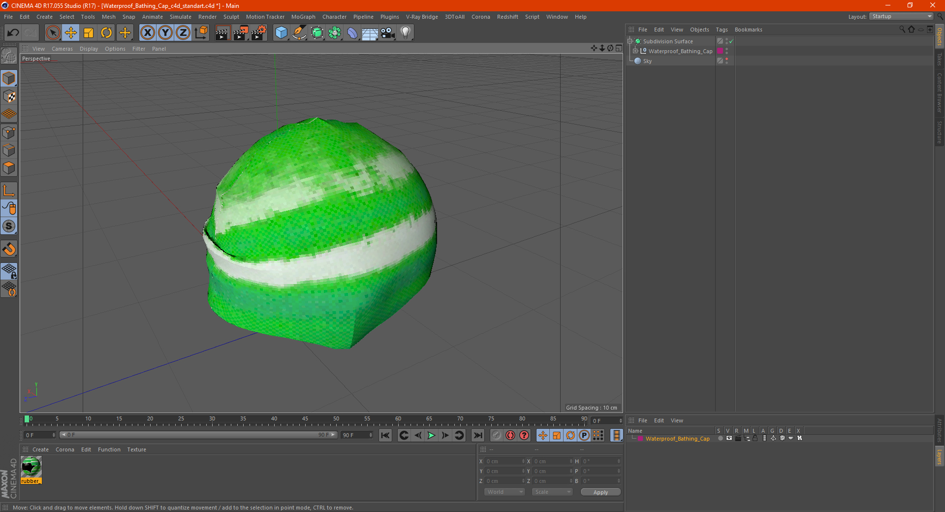Click frame 45 on timeline ruler
Image resolution: width=945 pixels, height=512 pixels.
[305, 419]
